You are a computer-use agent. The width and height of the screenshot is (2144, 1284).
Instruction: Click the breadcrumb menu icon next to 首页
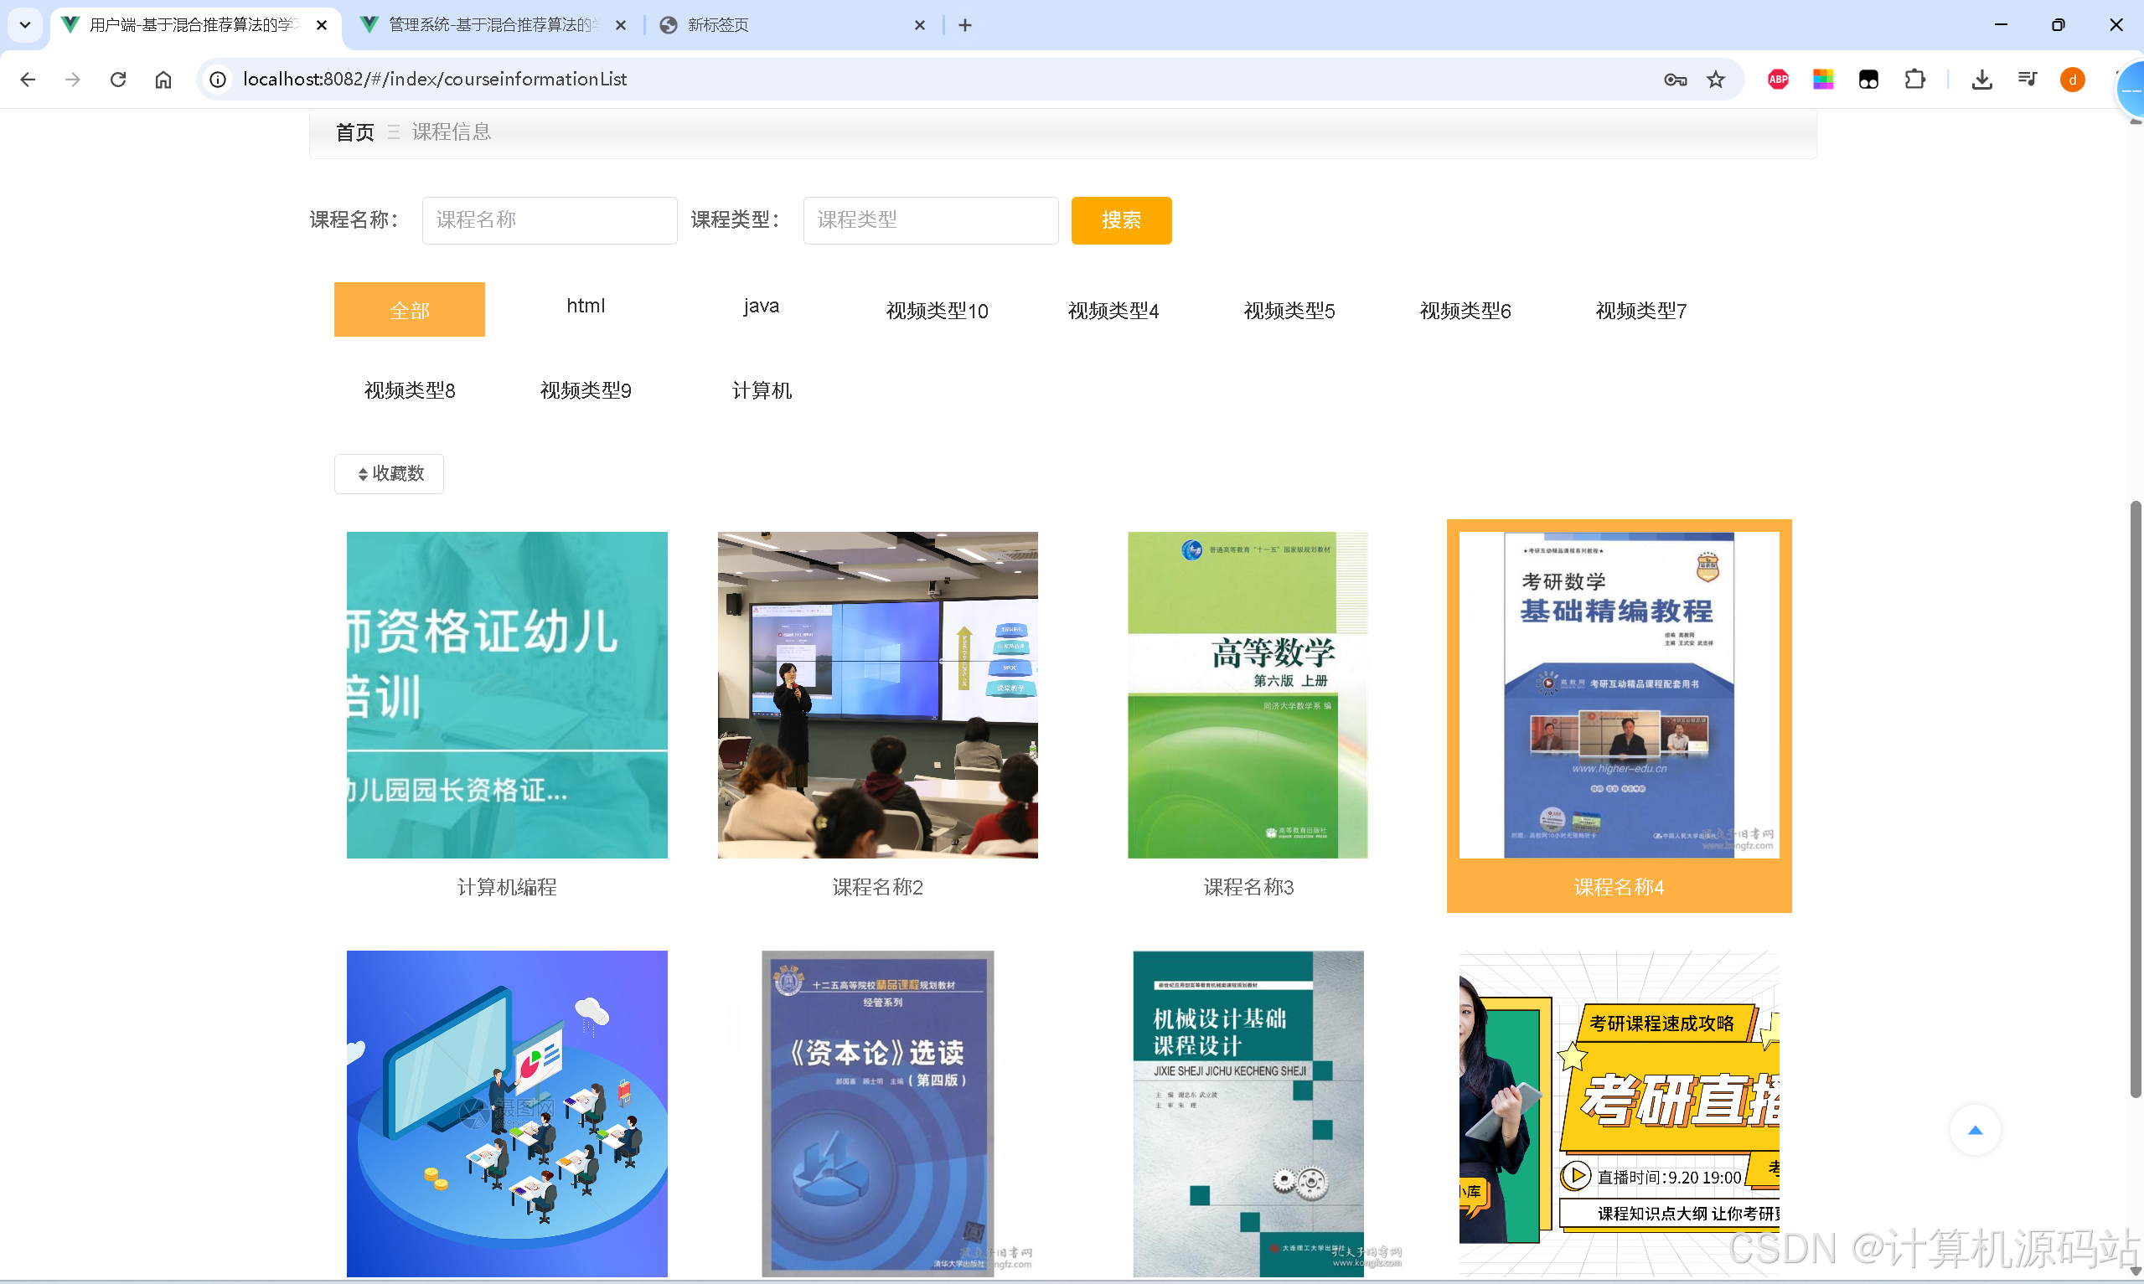pyautogui.click(x=394, y=131)
